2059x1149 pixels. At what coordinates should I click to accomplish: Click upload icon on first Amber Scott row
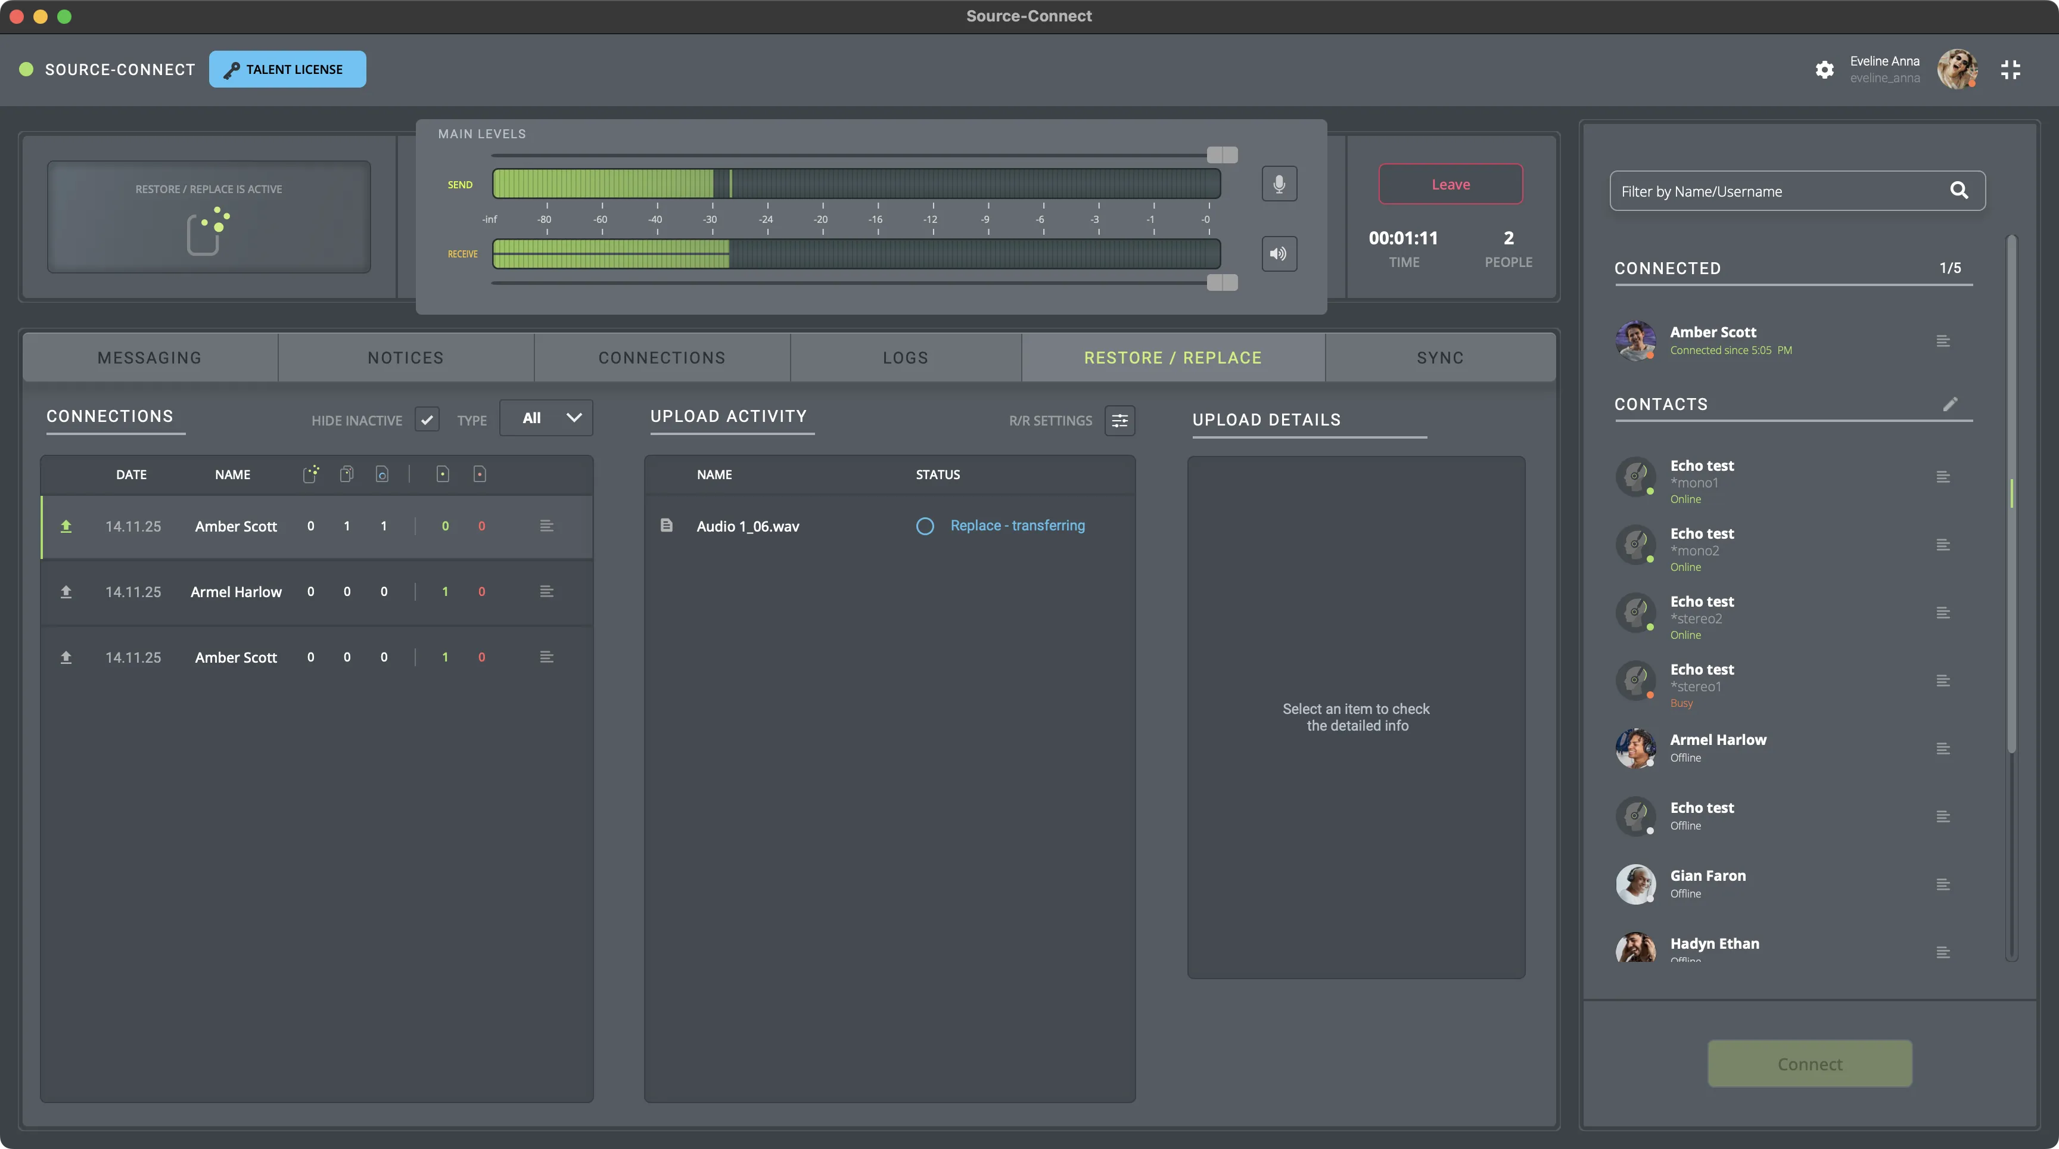(x=66, y=526)
